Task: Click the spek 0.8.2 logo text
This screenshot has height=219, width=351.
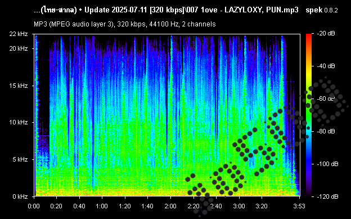Action: point(322,10)
